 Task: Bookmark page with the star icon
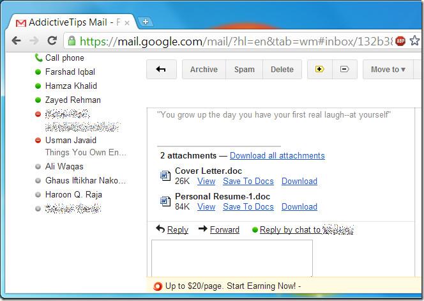415,41
